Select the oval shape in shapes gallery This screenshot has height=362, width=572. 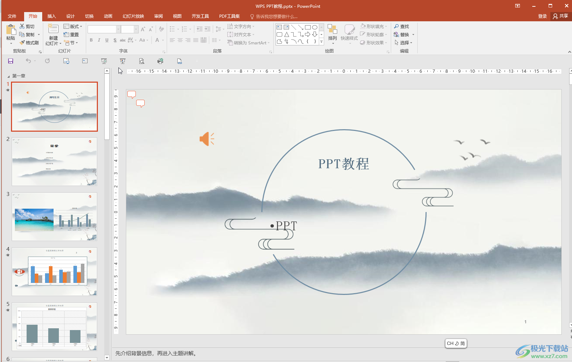pos(315,27)
